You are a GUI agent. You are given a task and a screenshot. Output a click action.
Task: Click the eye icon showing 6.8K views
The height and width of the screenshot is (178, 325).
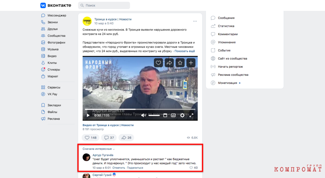189,138
